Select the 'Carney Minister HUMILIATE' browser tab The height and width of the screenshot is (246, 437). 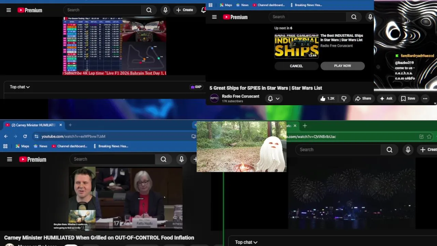[33, 125]
